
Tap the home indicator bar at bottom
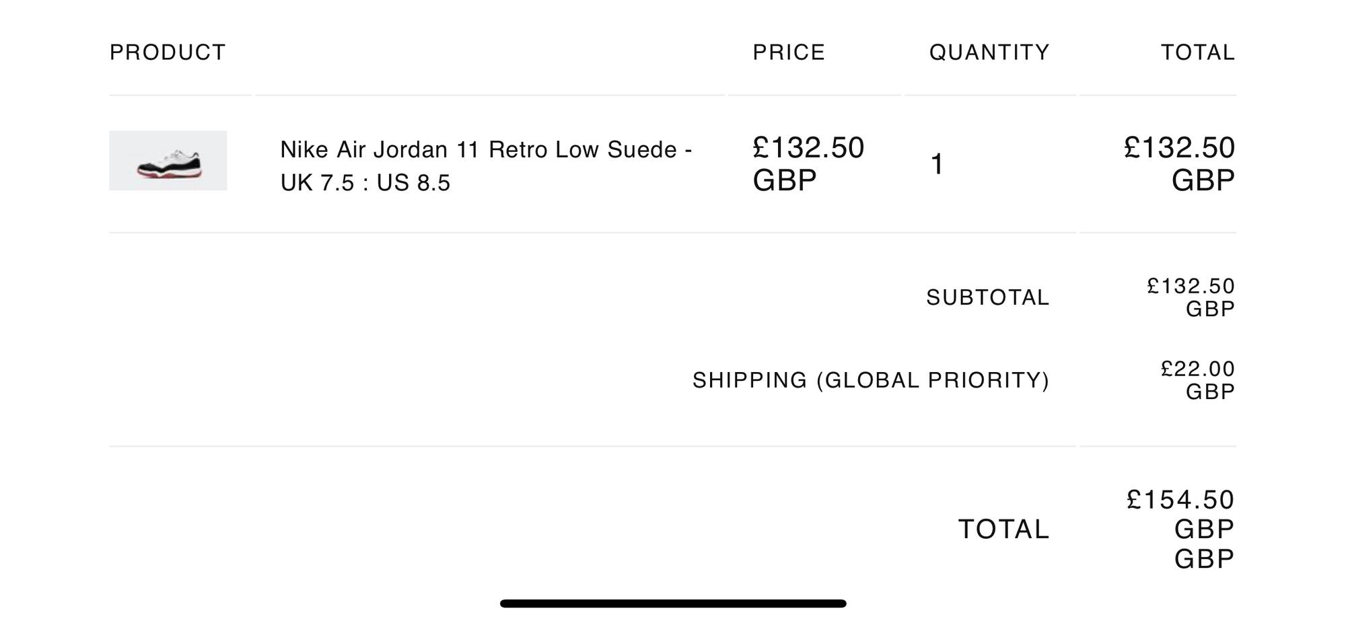point(673,604)
